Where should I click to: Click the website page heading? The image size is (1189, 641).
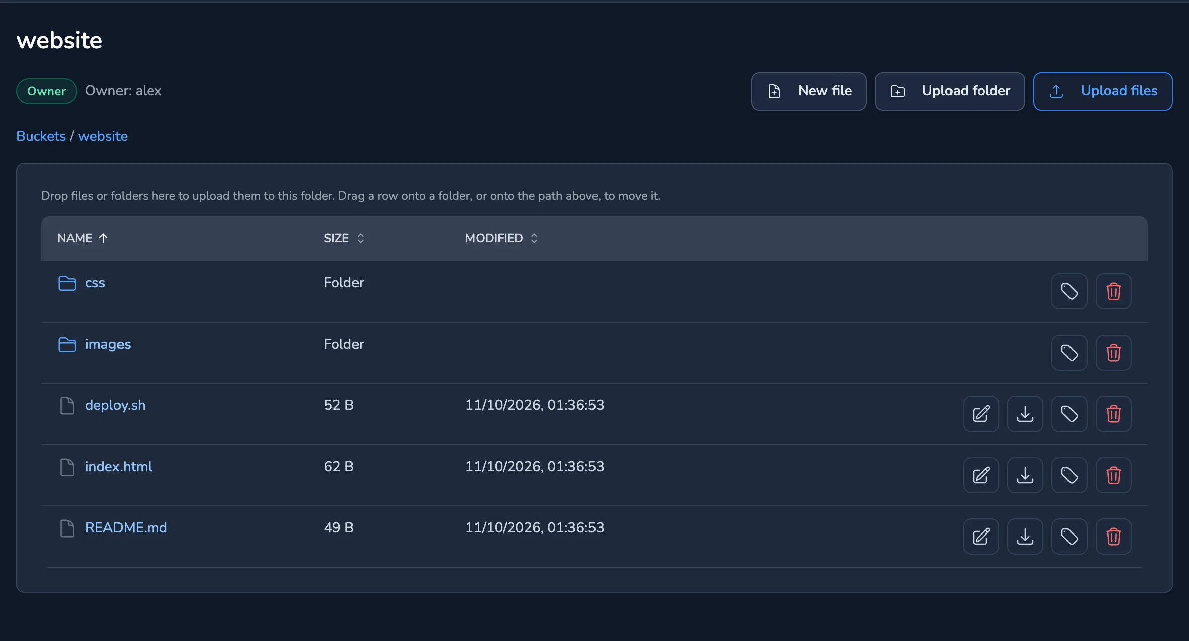pyautogui.click(x=59, y=40)
